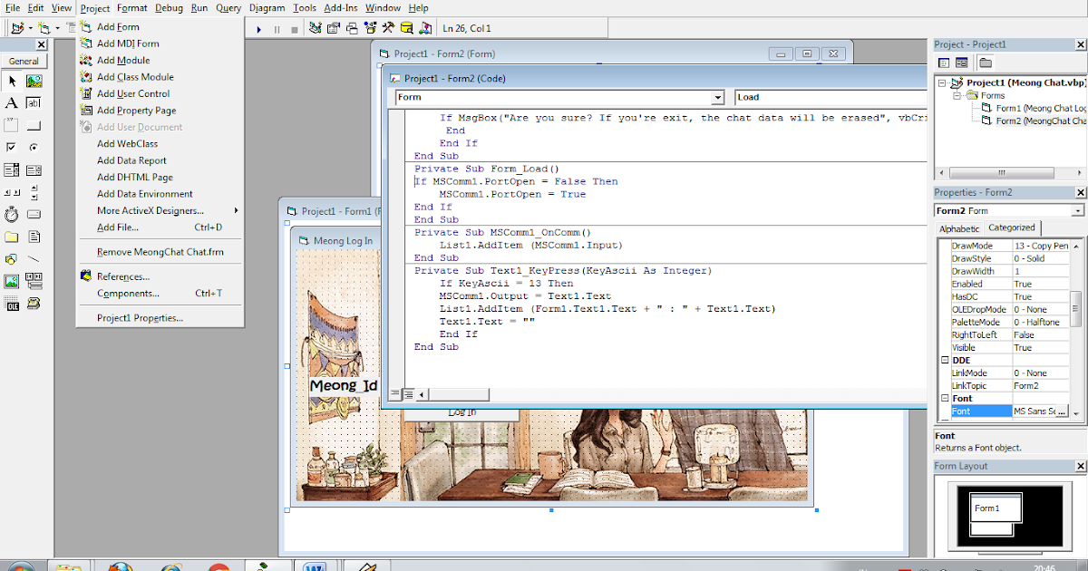Choose Add Module from Project menu
The height and width of the screenshot is (571, 1088).
tap(160, 61)
